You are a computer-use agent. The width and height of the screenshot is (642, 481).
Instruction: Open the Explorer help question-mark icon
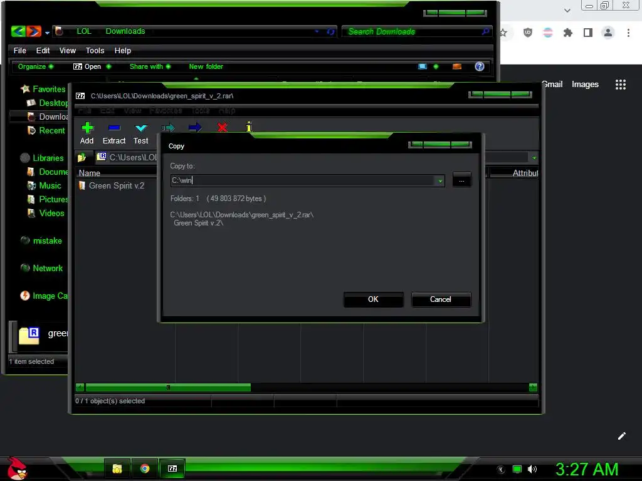[x=480, y=66]
